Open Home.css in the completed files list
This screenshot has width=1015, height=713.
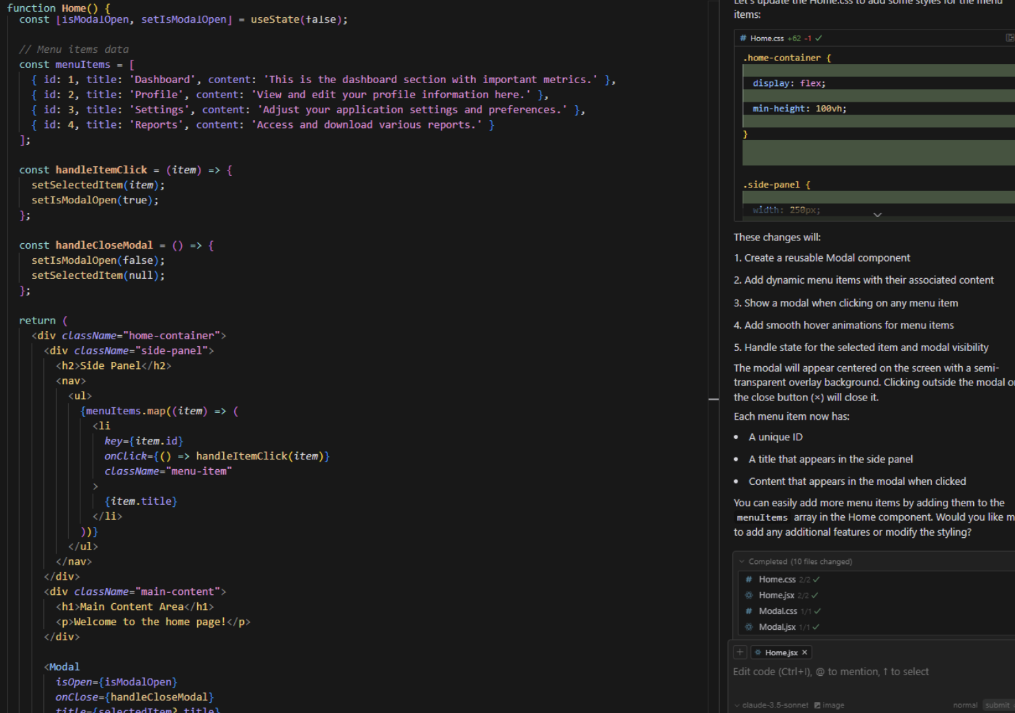[x=777, y=580]
